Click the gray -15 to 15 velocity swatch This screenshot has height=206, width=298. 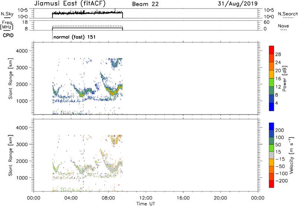(x=272, y=155)
